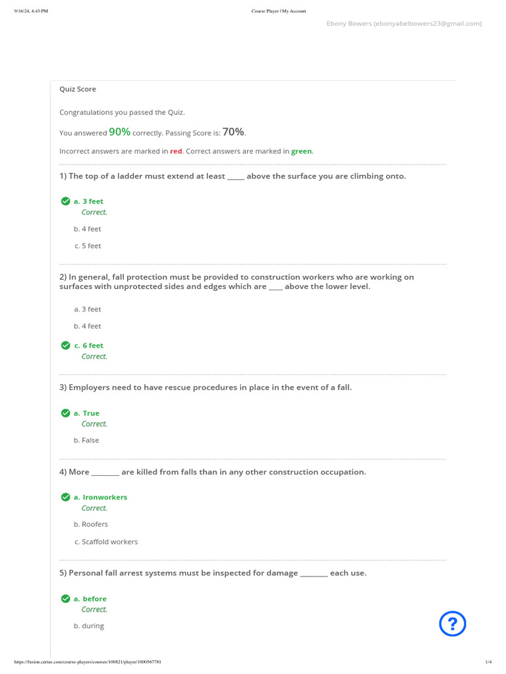The height and width of the screenshot is (674, 506).
Task: Click the 70% passing score value
Action: (x=233, y=132)
